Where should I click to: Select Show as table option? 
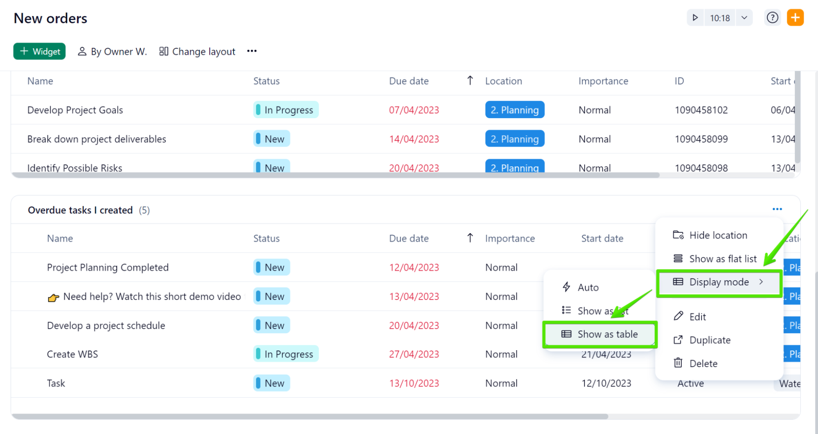click(599, 334)
